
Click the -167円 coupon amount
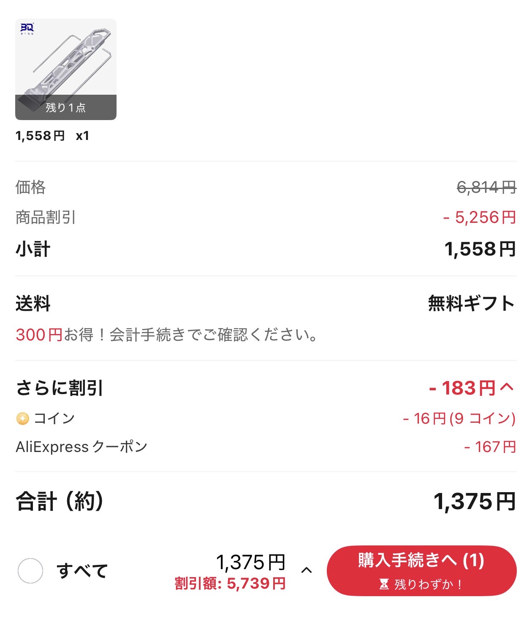point(490,447)
